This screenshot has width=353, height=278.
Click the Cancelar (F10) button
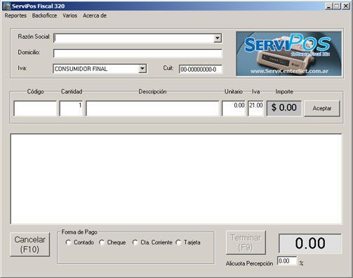tap(30, 244)
